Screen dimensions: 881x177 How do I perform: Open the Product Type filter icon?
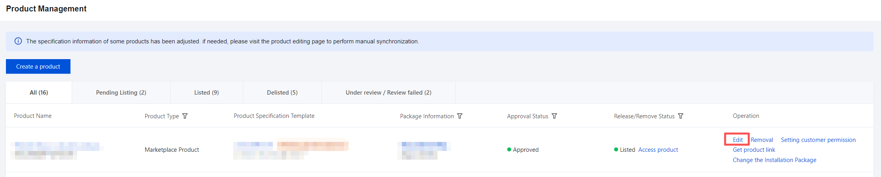185,116
